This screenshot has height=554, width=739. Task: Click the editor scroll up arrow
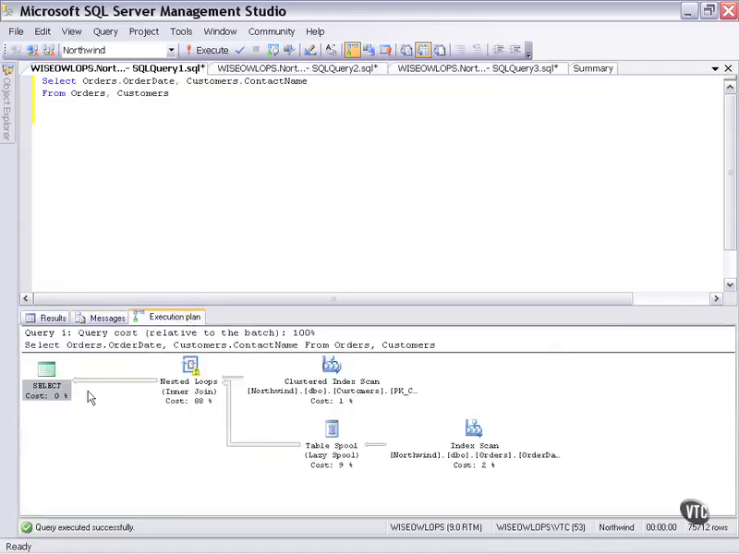click(730, 87)
